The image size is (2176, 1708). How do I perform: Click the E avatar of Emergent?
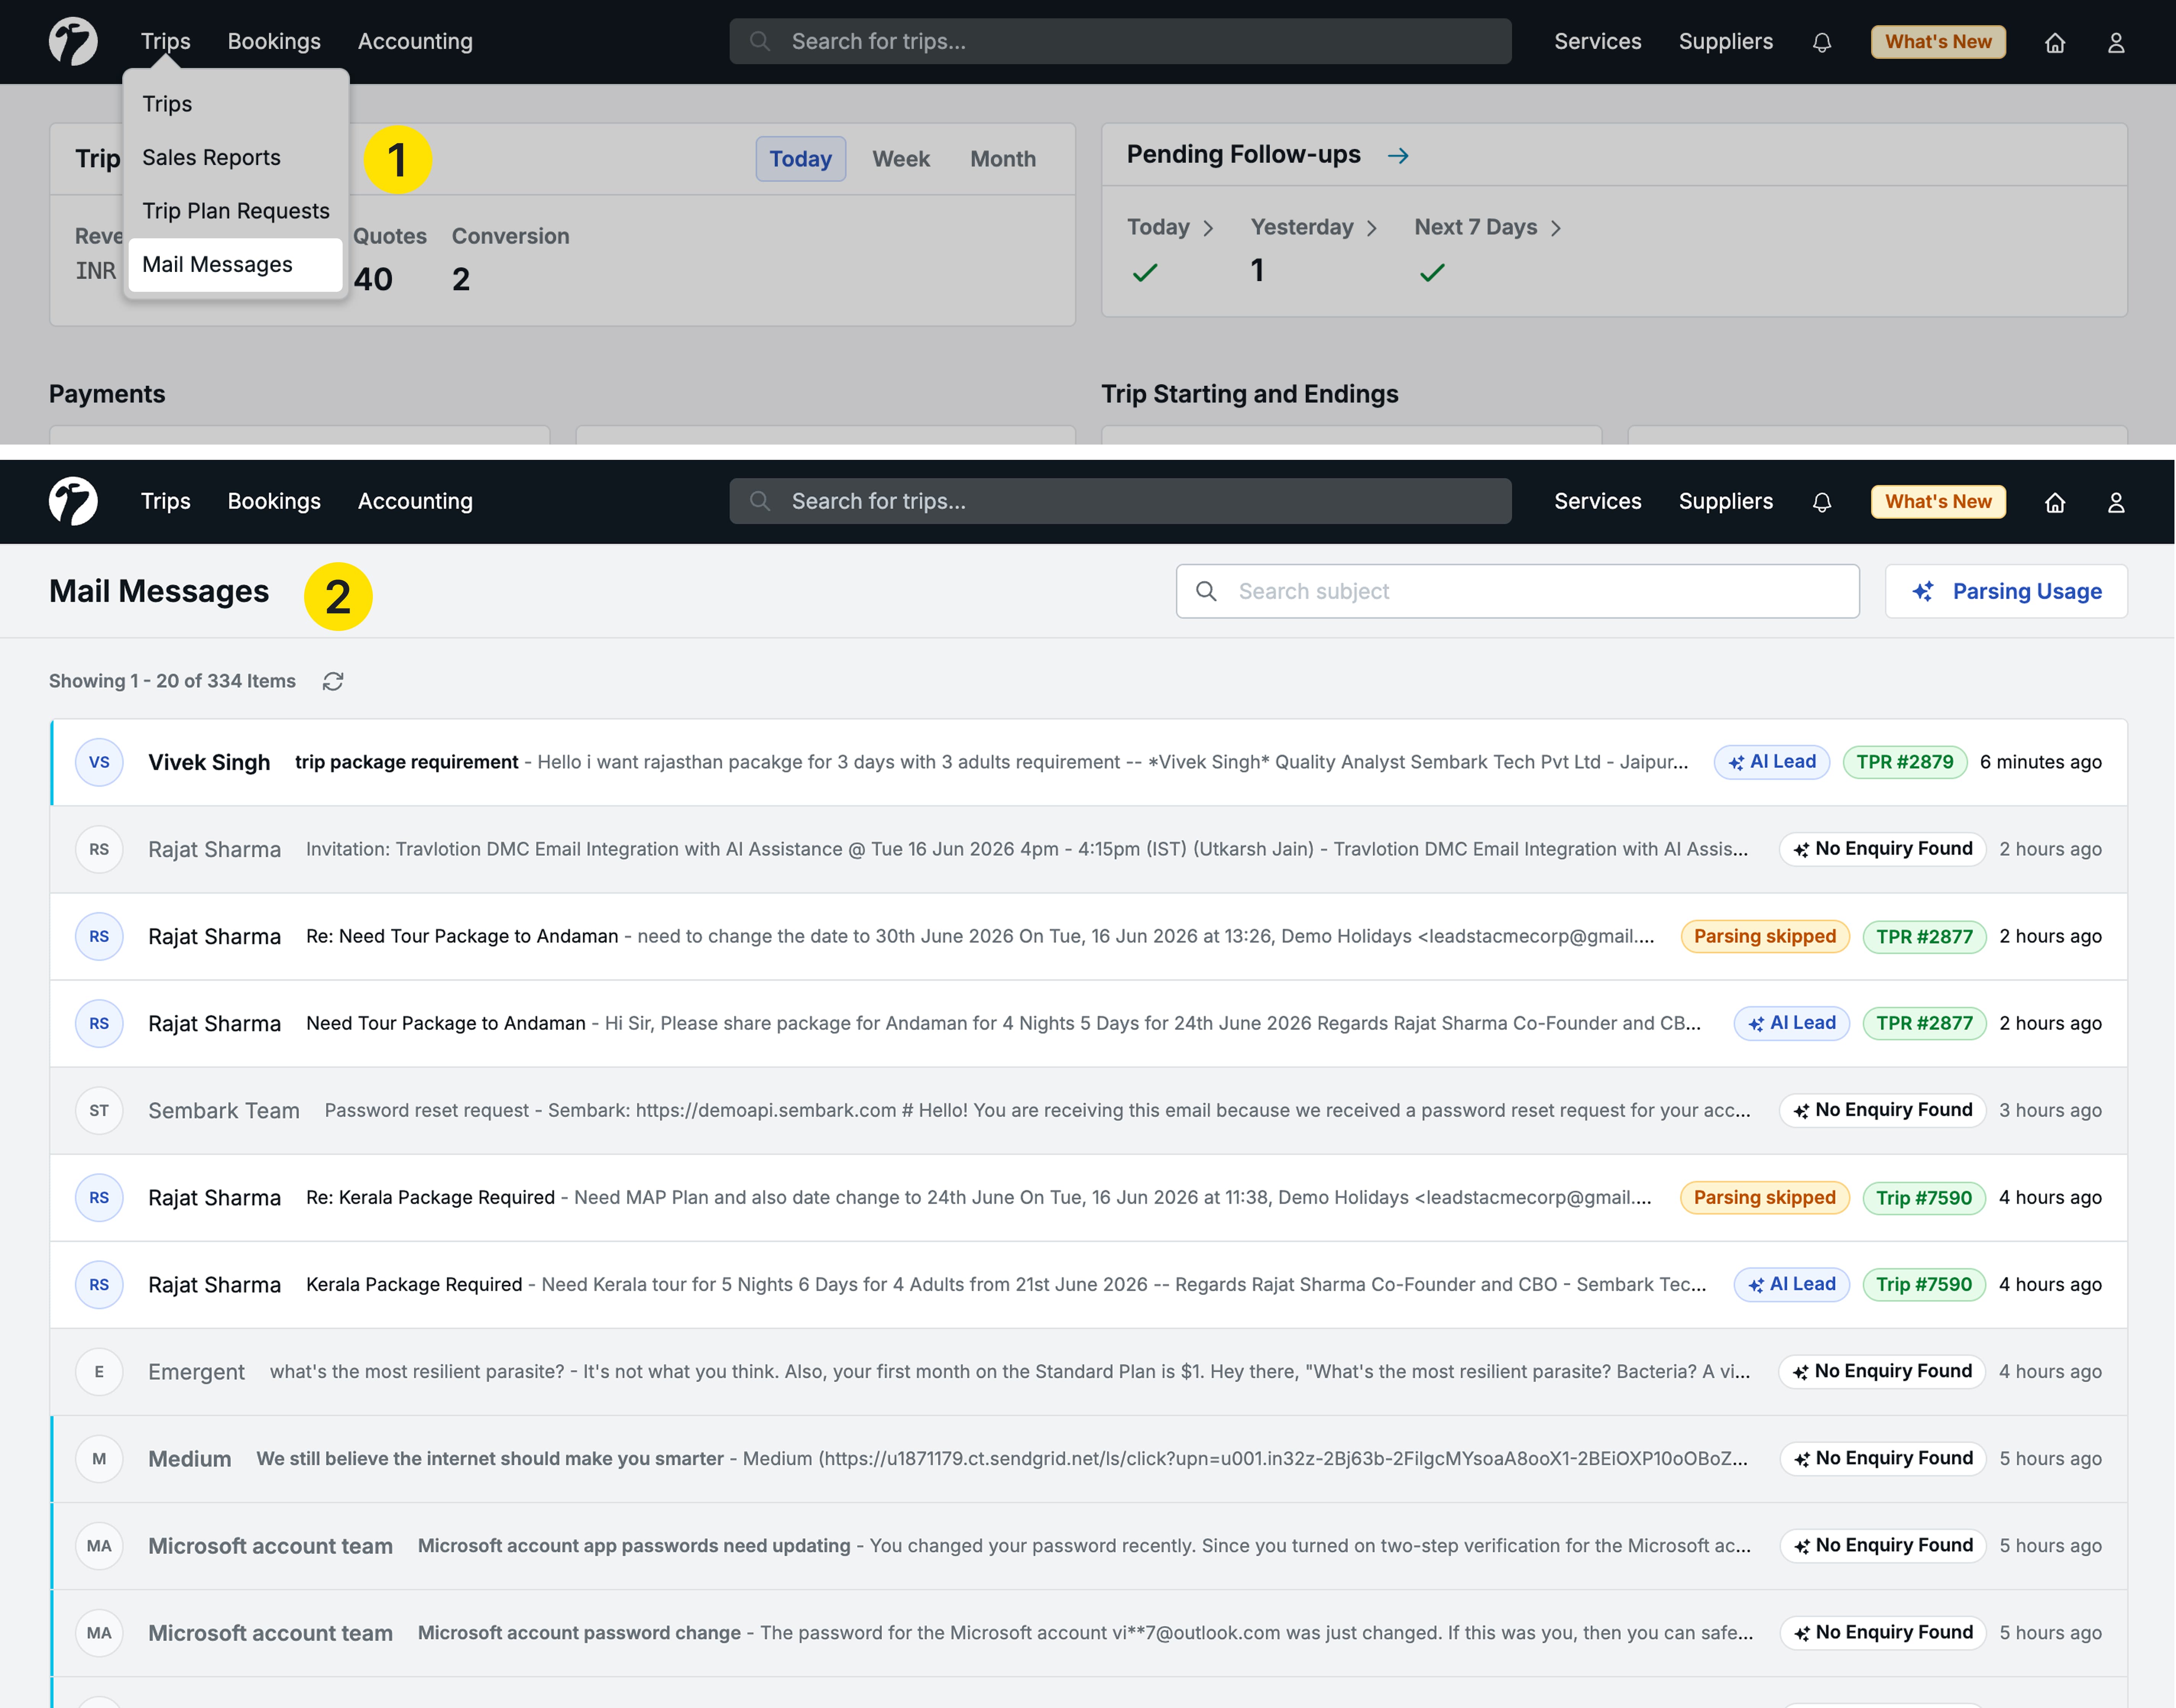click(99, 1371)
